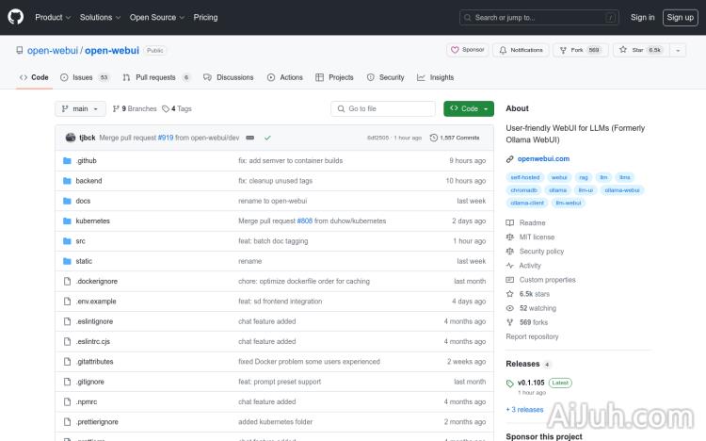
Task: Click the Activity pulse link
Action: [530, 266]
